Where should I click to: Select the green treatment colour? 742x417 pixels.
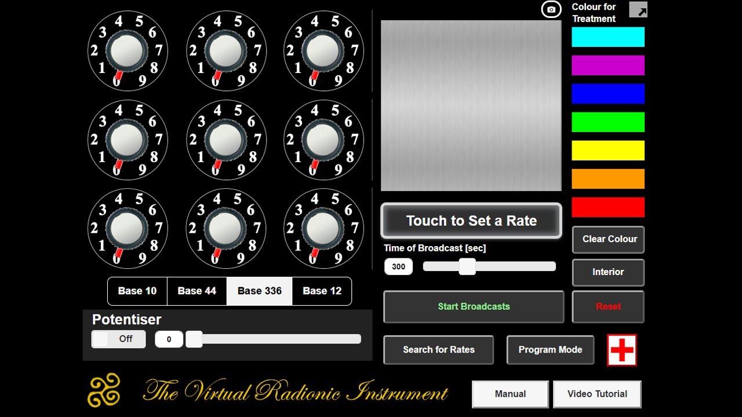pyautogui.click(x=608, y=122)
